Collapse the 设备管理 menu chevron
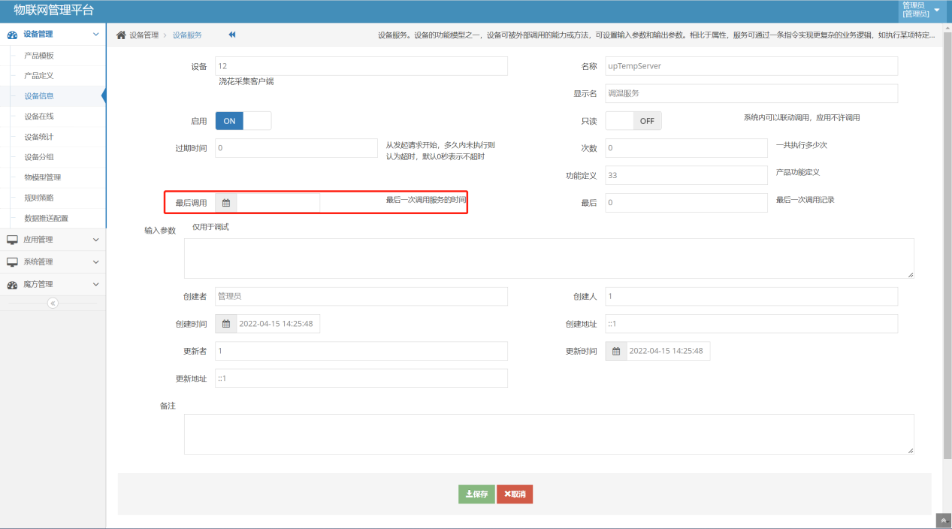Screen dimensions: 952x529 tap(95, 35)
